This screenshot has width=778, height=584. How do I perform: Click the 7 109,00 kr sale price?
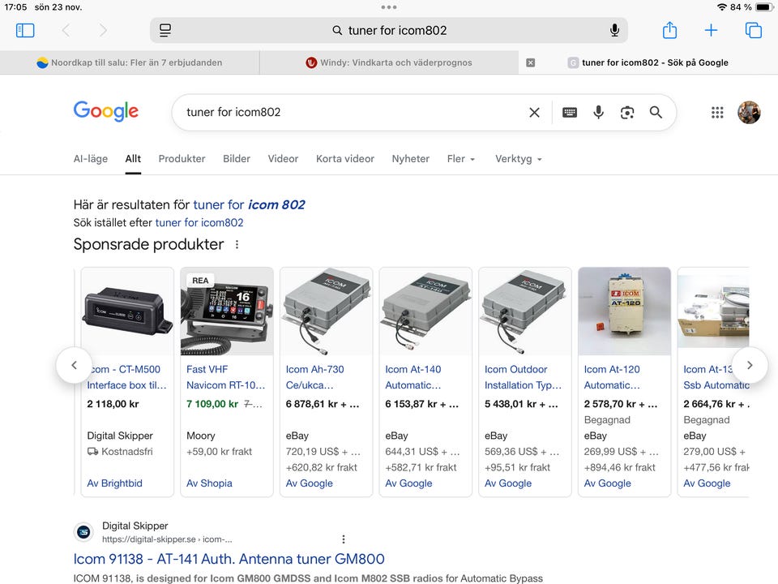pos(212,404)
